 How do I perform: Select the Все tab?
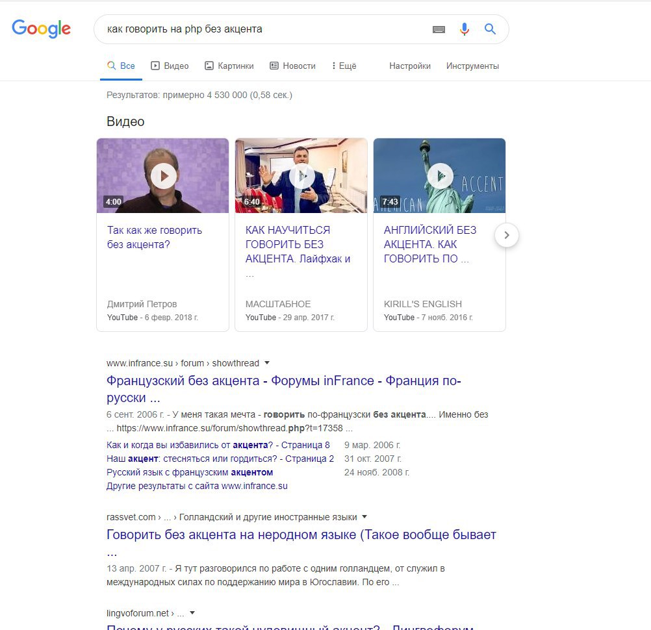coord(121,66)
